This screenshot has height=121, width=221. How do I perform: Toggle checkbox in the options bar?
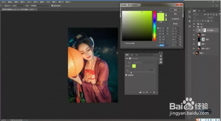coord(52,6)
